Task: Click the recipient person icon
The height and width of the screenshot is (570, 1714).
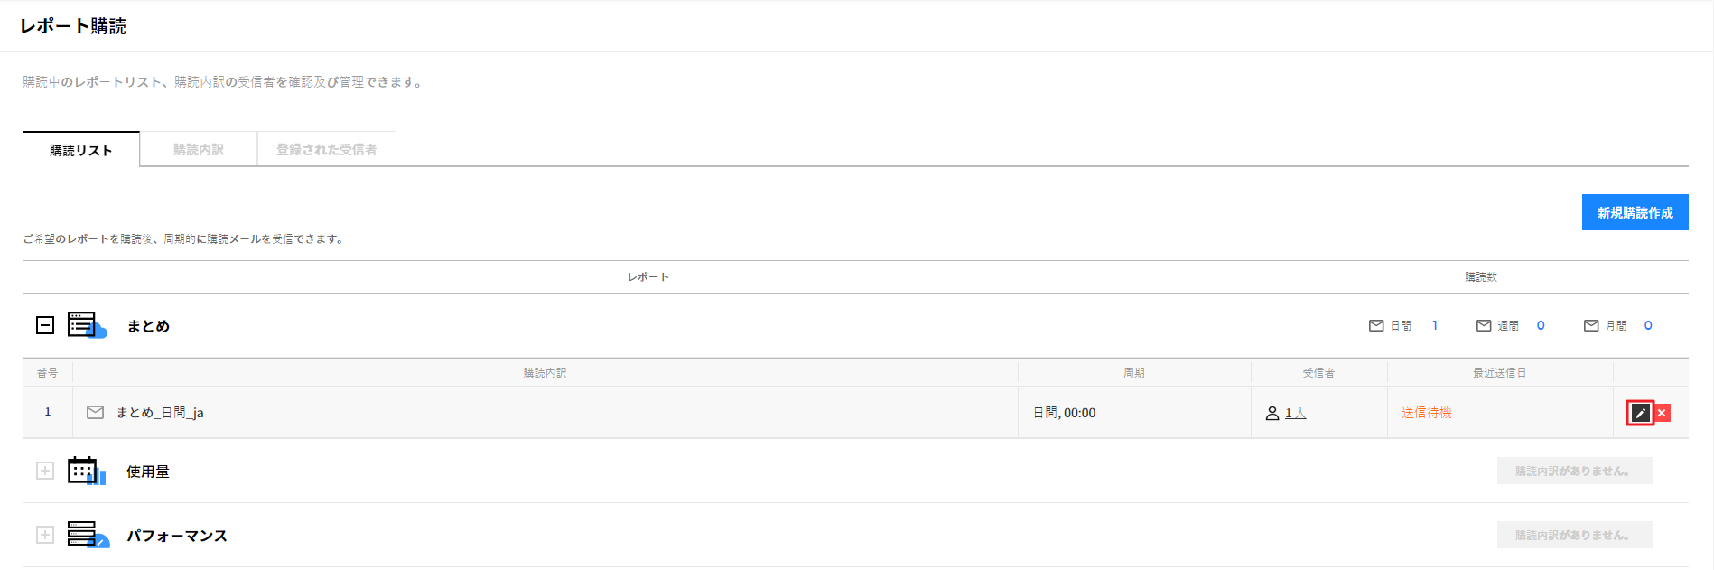Action: (1272, 414)
